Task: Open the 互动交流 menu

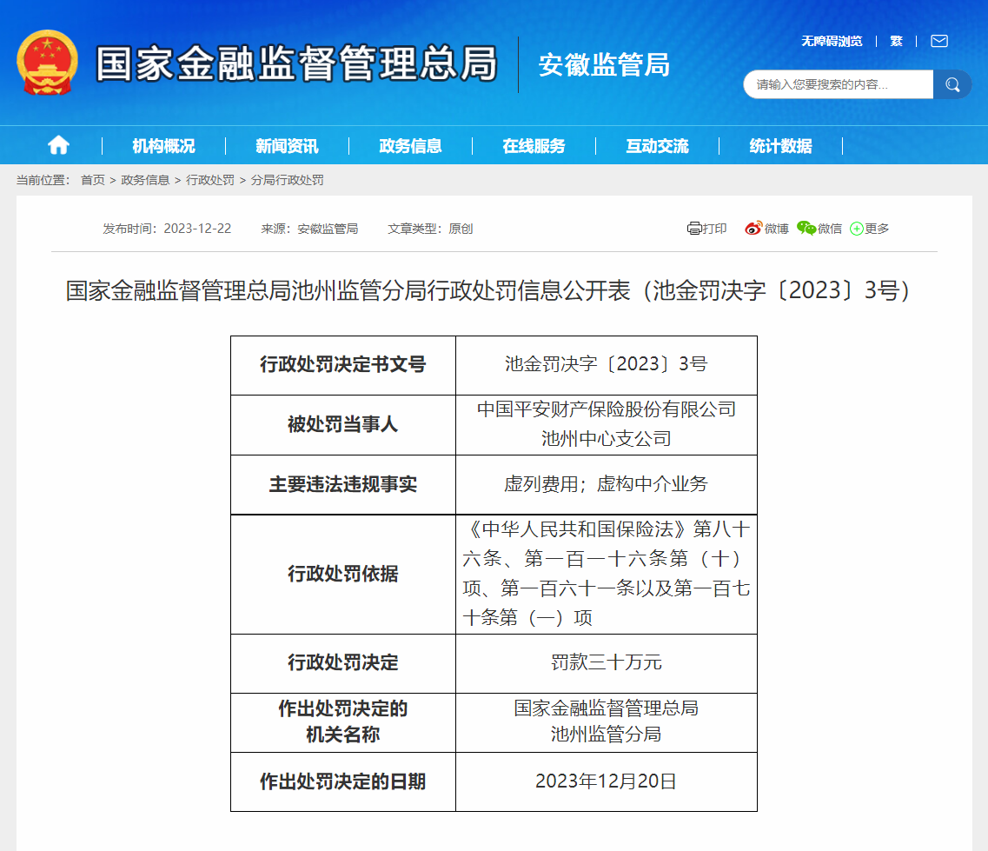Action: click(658, 146)
